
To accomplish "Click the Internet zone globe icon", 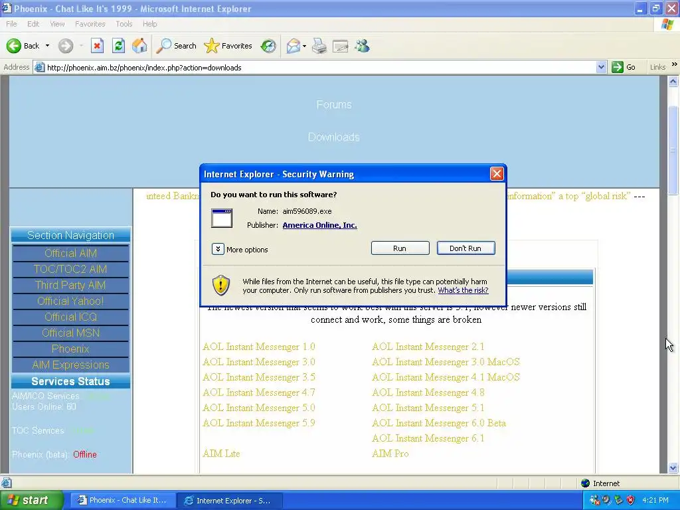I will click(586, 483).
